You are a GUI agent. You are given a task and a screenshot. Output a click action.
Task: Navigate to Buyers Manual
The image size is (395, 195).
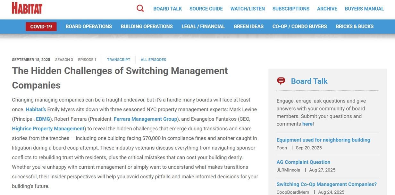pyautogui.click(x=364, y=9)
